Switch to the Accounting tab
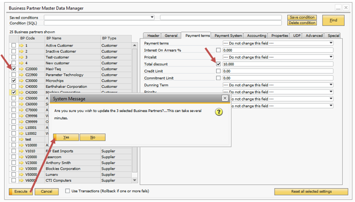This screenshot has height=202, width=355. pos(256,36)
